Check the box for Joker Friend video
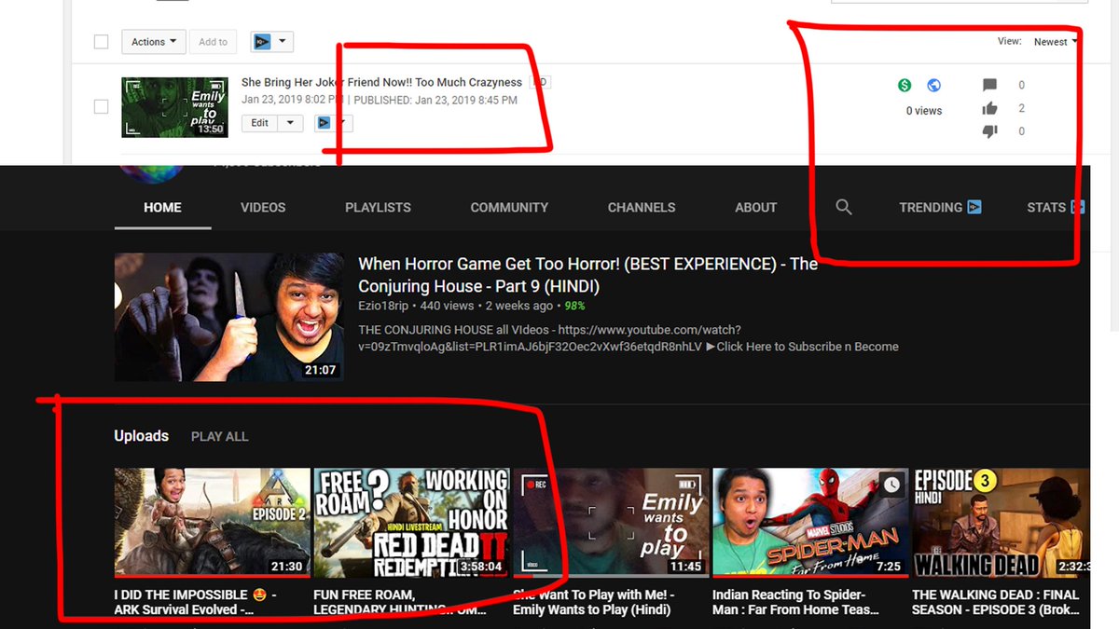The height and width of the screenshot is (629, 1119). (x=102, y=107)
